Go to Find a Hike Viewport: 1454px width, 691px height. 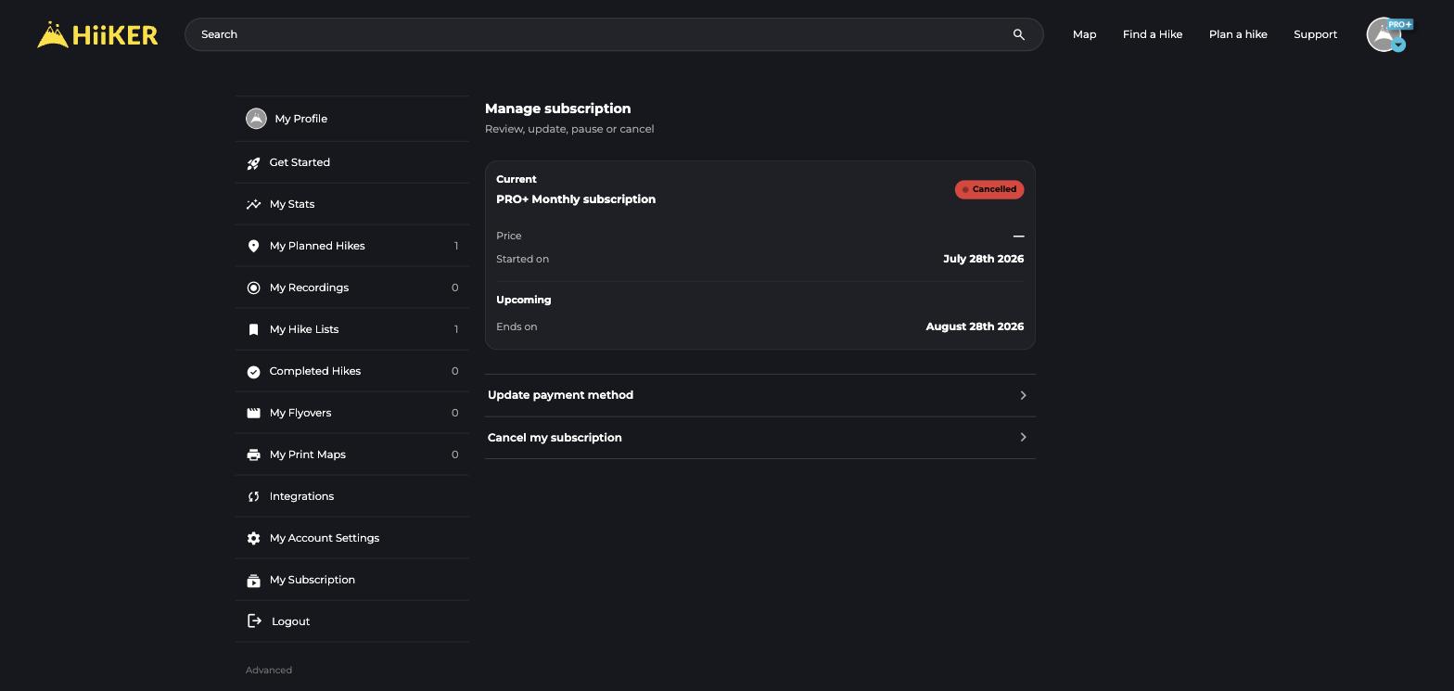(1153, 34)
